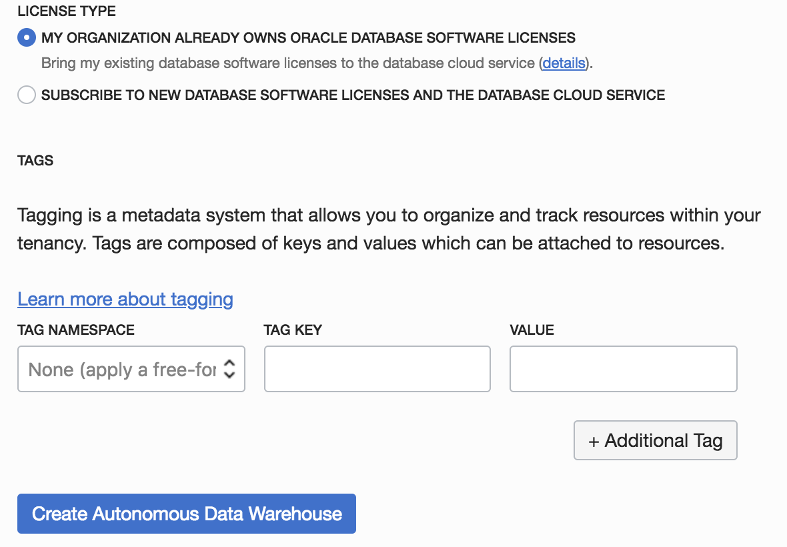
Task: Focus the Value input field
Action: pyautogui.click(x=624, y=369)
